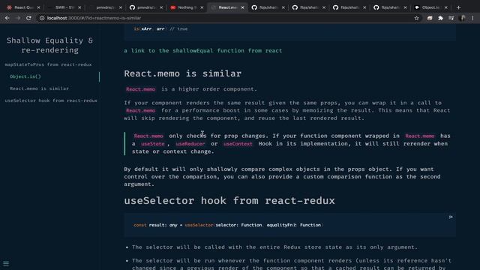Click the useContext inline code
The width and height of the screenshot is (480, 270).
click(238, 143)
